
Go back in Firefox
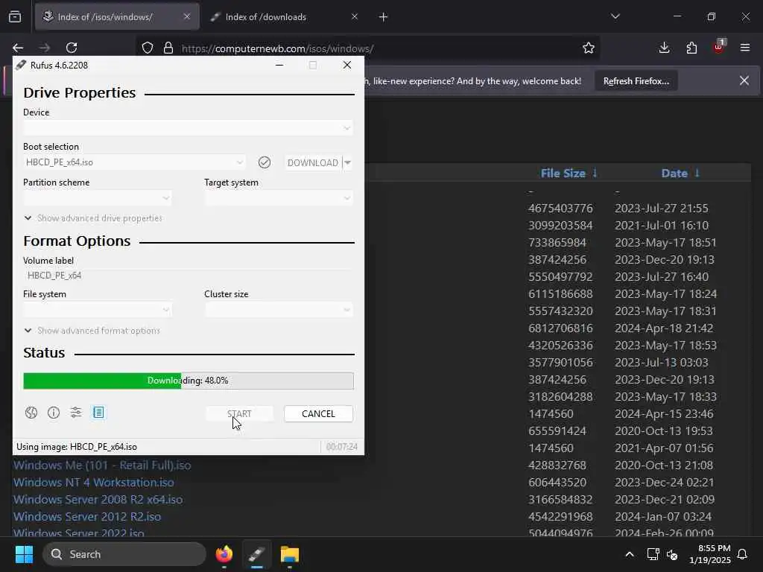pyautogui.click(x=18, y=48)
